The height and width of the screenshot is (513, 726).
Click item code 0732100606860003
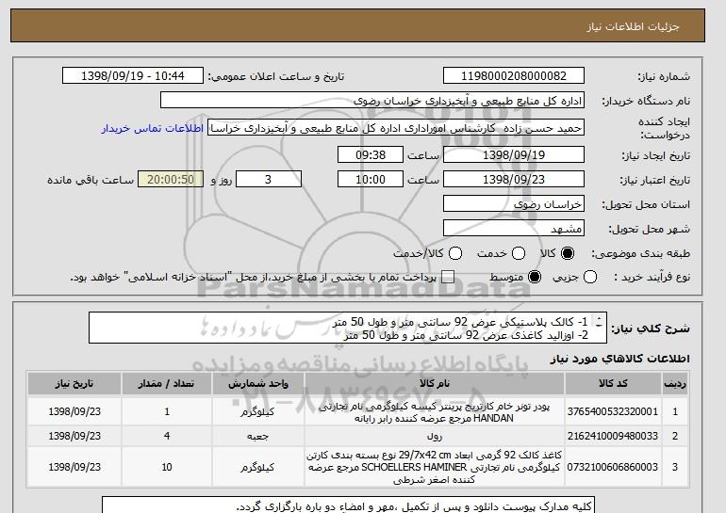point(613,467)
